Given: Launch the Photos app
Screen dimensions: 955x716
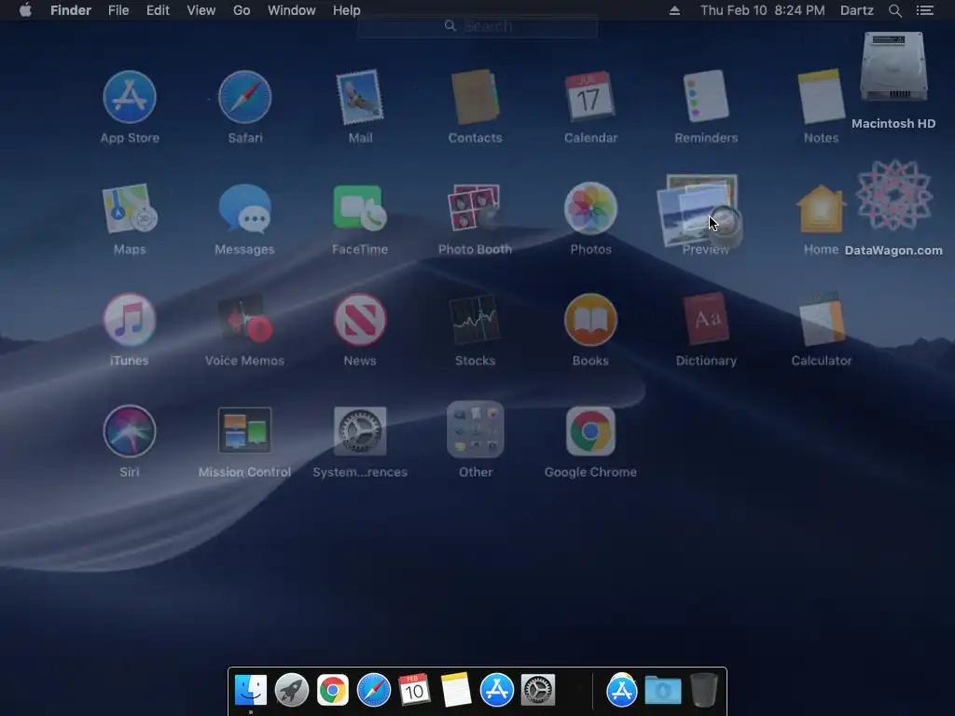Looking at the screenshot, I should pos(590,209).
